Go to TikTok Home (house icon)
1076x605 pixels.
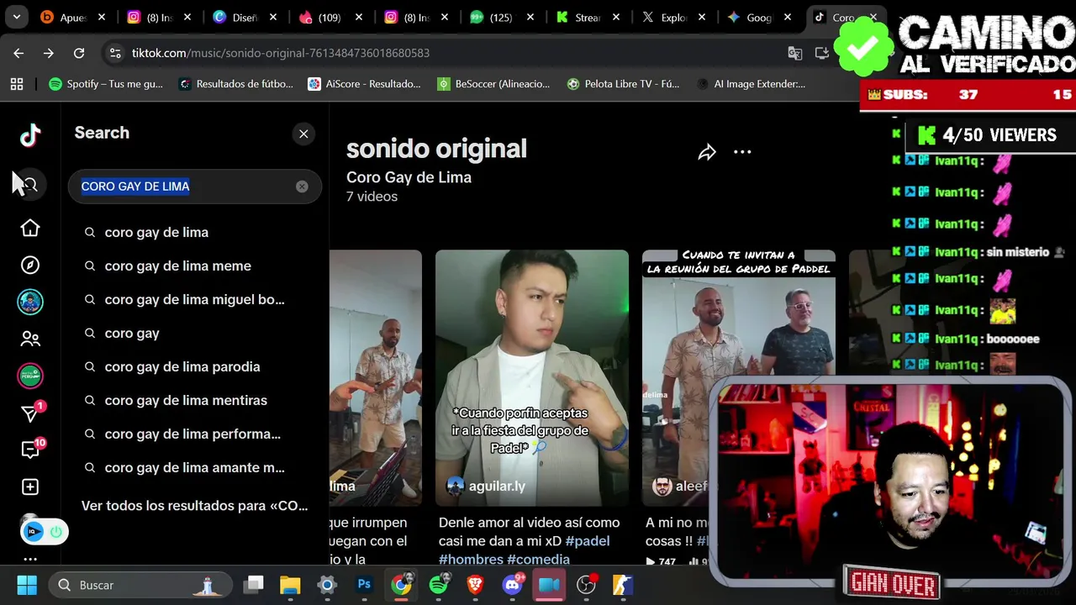click(x=30, y=228)
